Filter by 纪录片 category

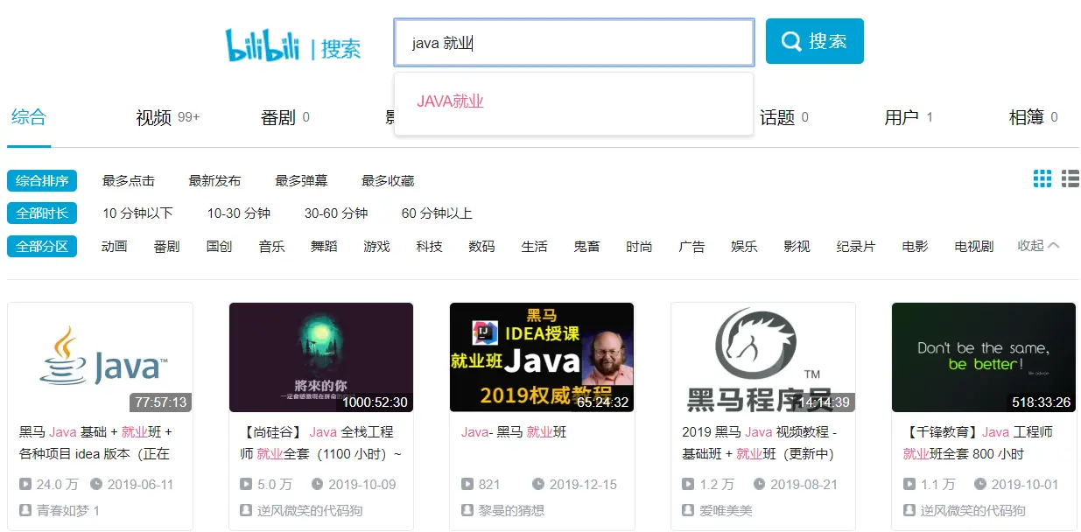pos(856,247)
